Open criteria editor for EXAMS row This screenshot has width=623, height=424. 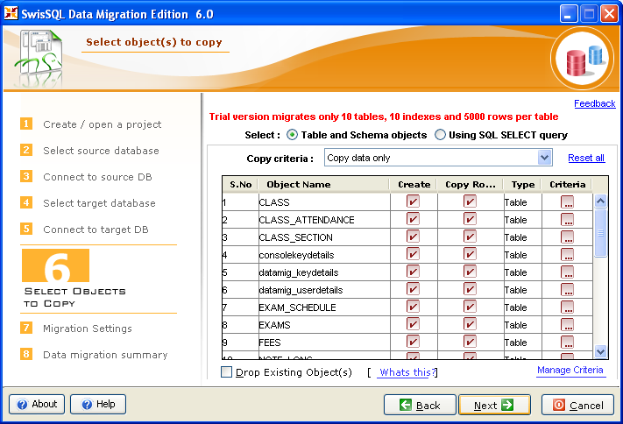click(x=567, y=324)
